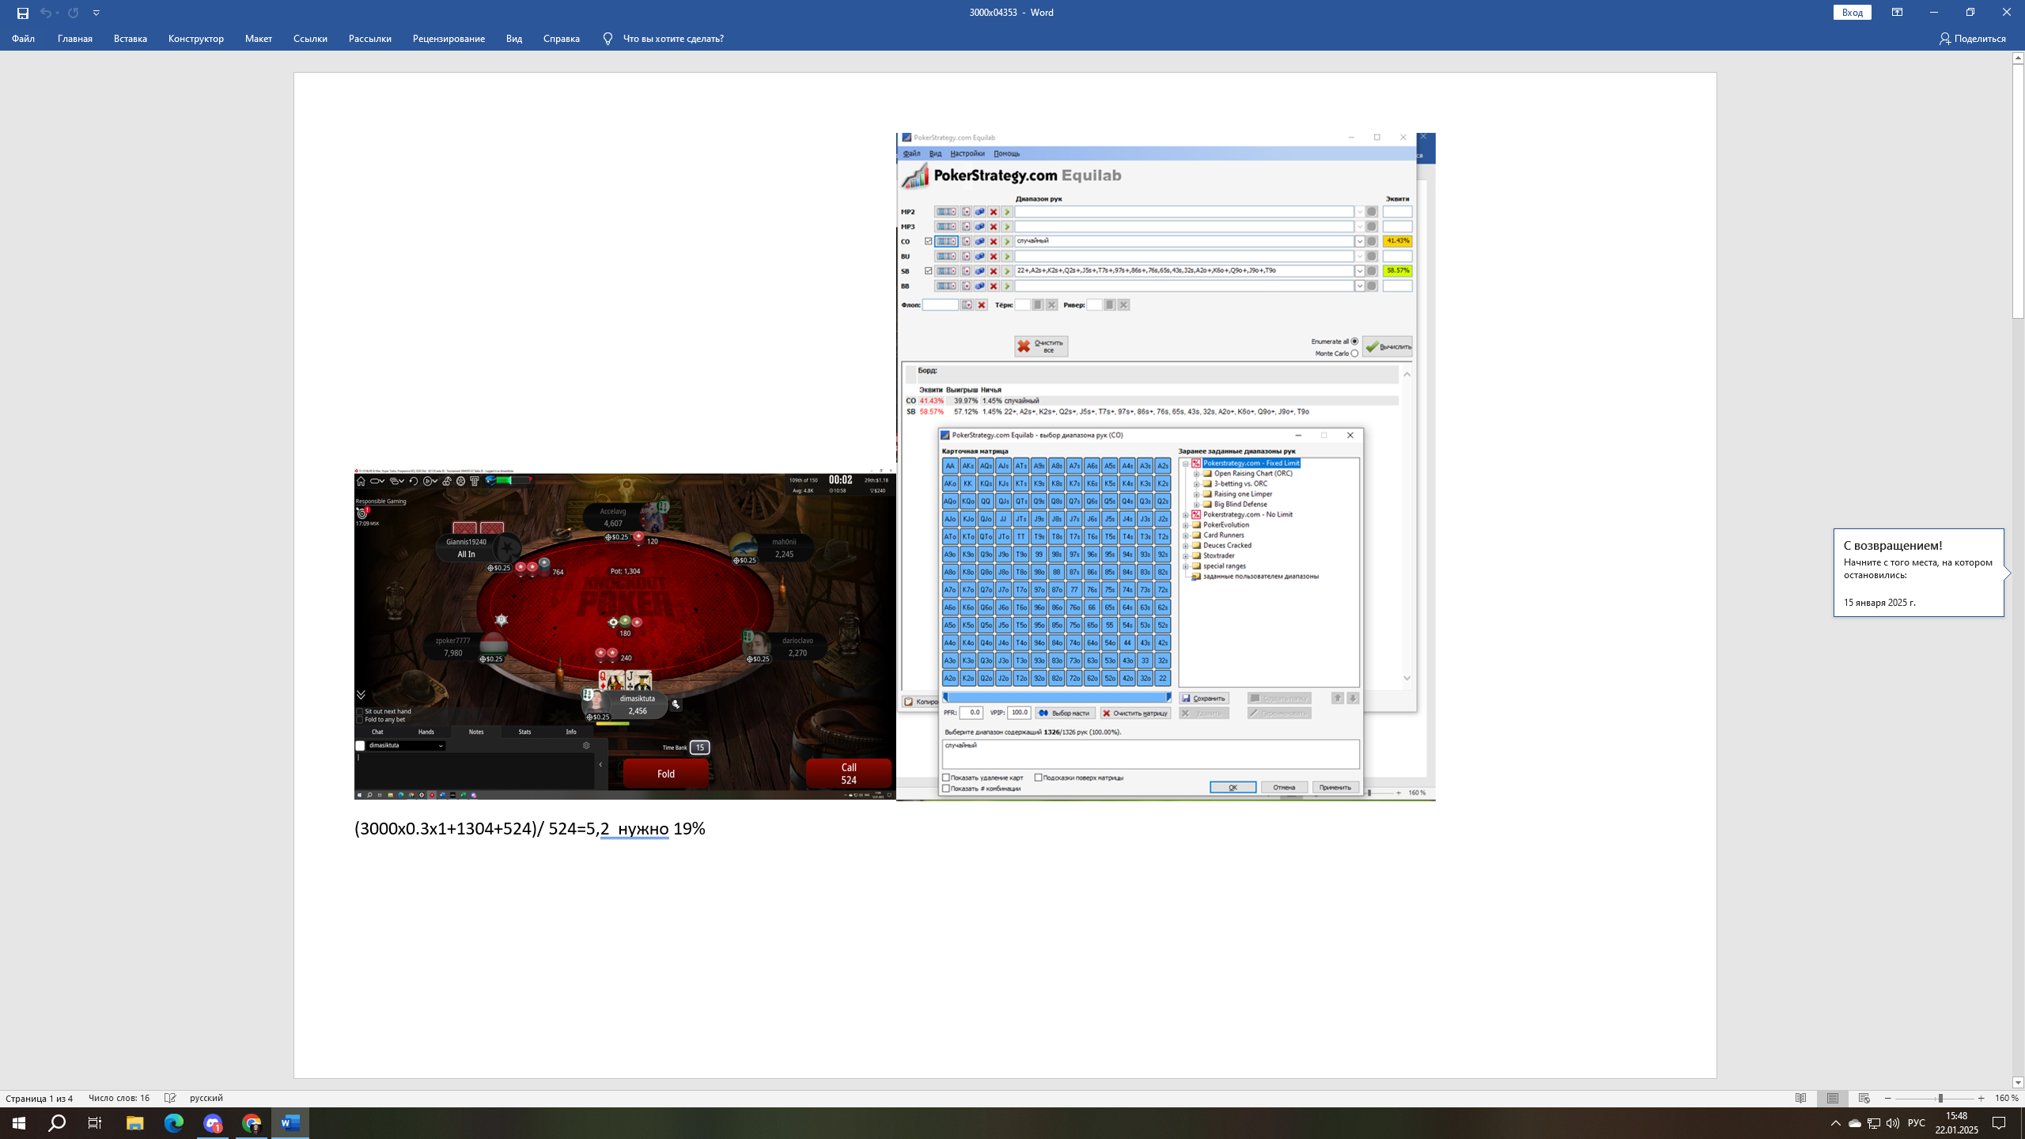Open Windows taskbar search
This screenshot has width=2025, height=1139.
pyautogui.click(x=57, y=1123)
